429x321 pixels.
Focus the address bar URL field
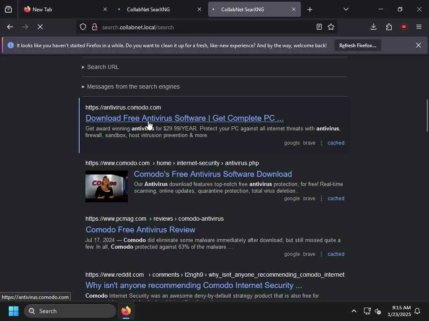pyautogui.click(x=207, y=27)
